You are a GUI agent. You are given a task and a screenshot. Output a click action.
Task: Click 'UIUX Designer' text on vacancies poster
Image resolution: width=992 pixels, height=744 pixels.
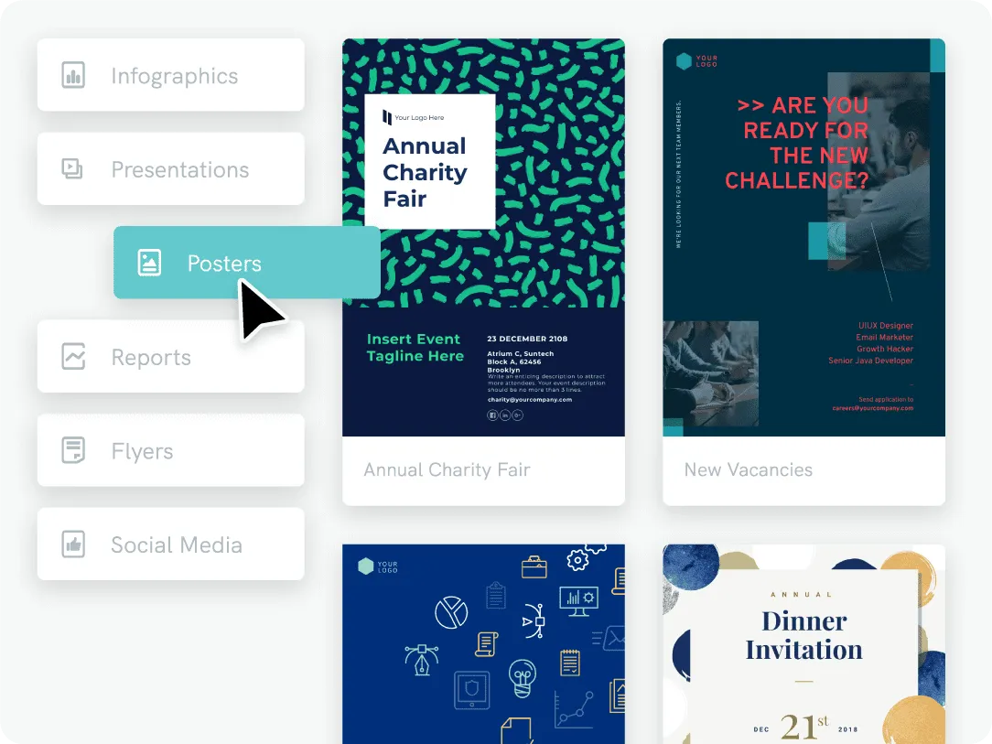tap(886, 326)
